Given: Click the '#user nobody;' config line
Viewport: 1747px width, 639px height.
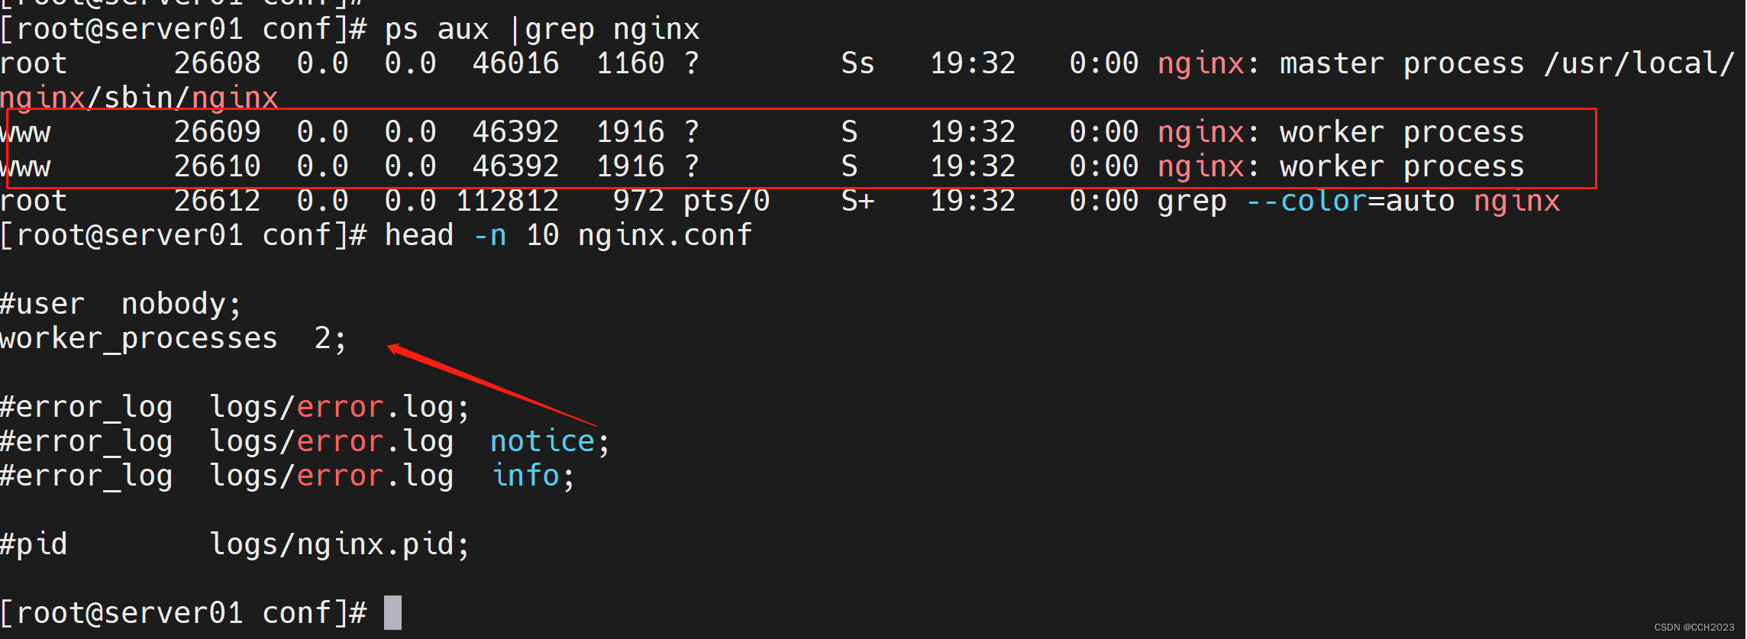Looking at the screenshot, I should 120,304.
